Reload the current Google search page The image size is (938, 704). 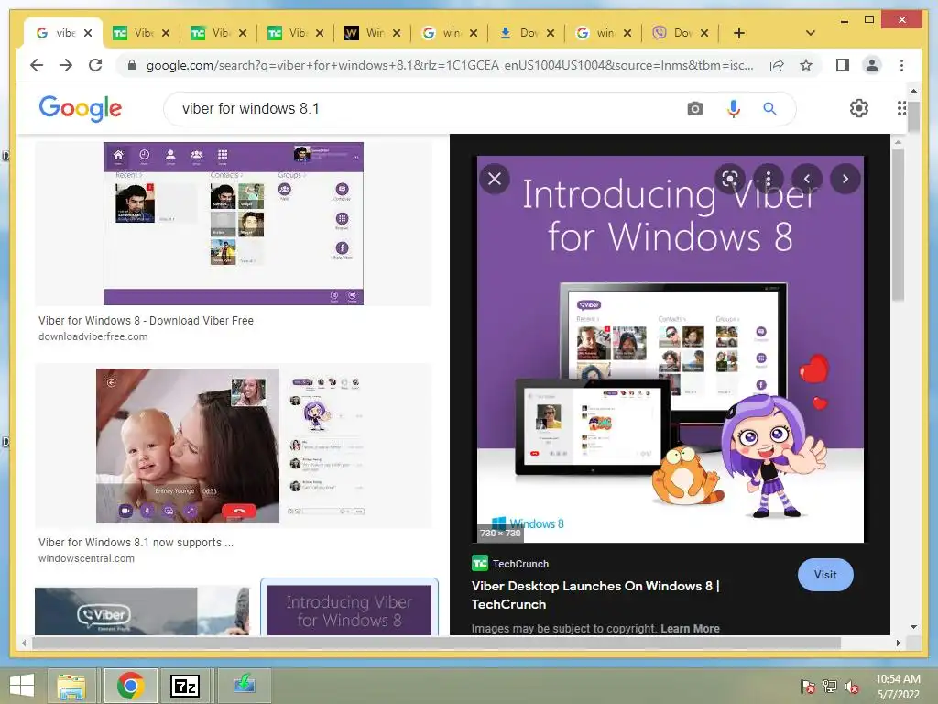95,65
